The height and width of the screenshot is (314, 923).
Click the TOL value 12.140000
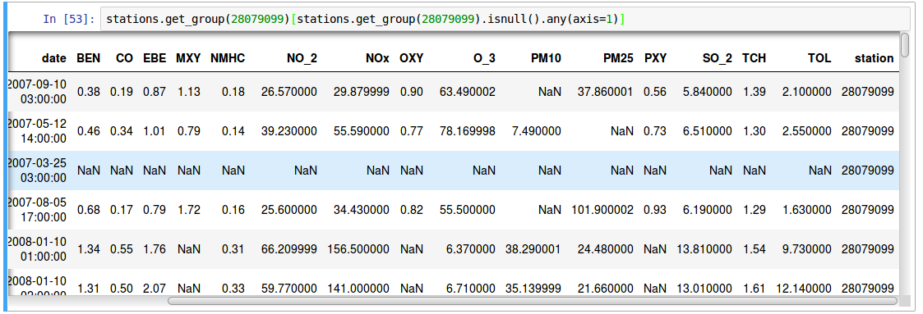(804, 289)
